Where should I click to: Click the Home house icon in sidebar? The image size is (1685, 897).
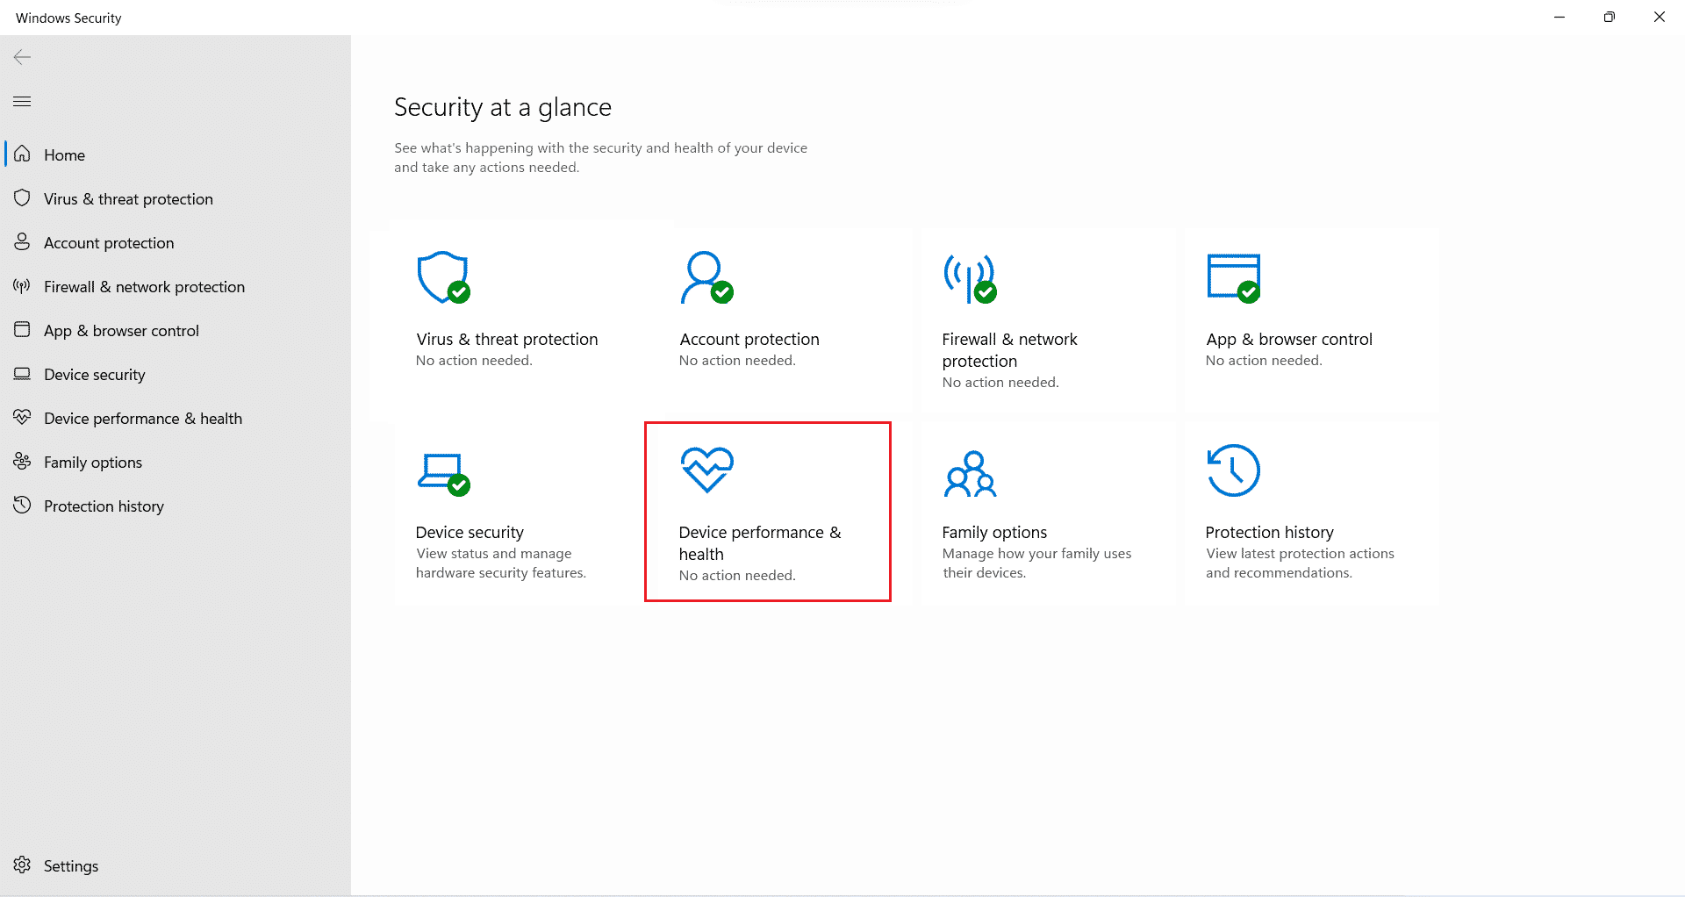click(x=22, y=154)
